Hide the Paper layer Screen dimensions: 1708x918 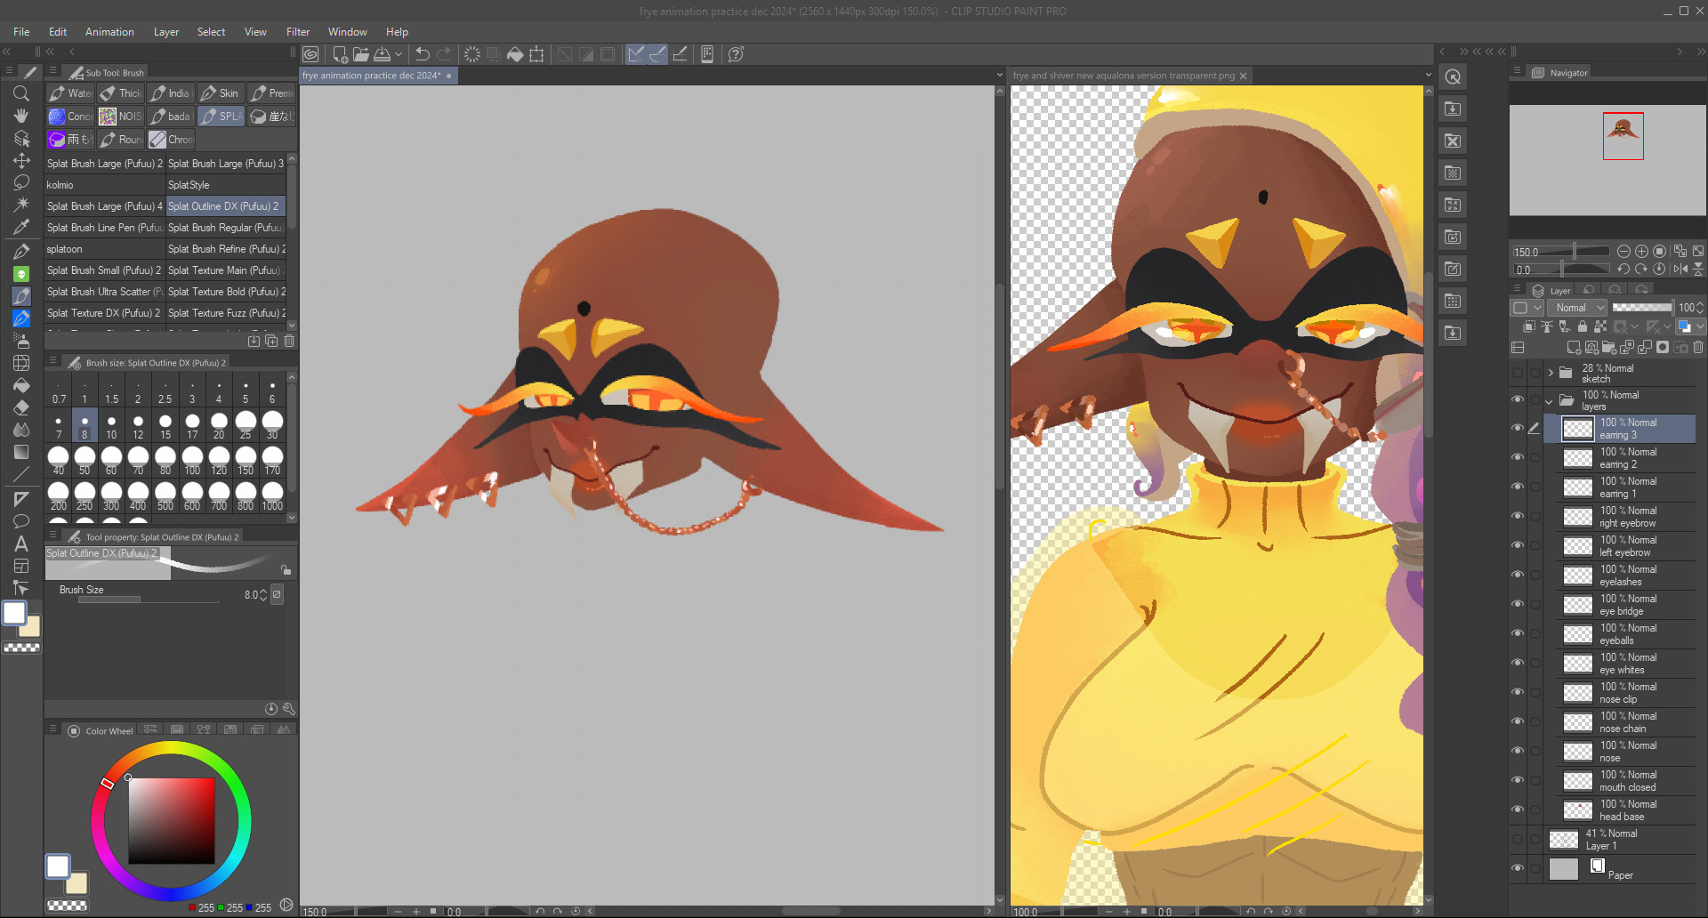(x=1518, y=868)
